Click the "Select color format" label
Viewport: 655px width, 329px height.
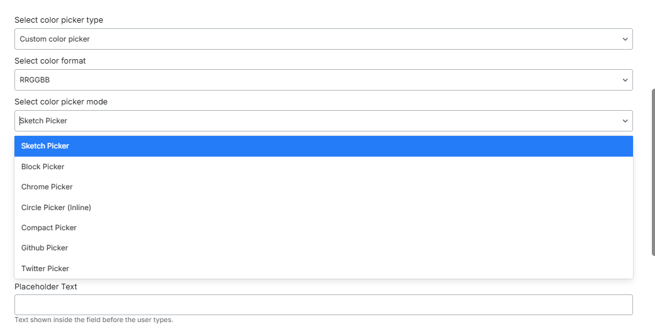coord(50,61)
